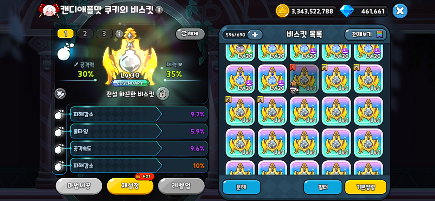This screenshot has width=435, height=201.
Task: Close the biscuit screen with X button
Action: [400, 11]
